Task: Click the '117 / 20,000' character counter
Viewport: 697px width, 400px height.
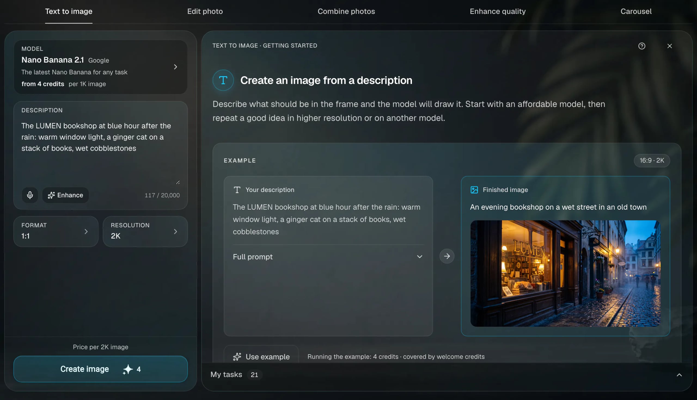Action: pyautogui.click(x=162, y=195)
